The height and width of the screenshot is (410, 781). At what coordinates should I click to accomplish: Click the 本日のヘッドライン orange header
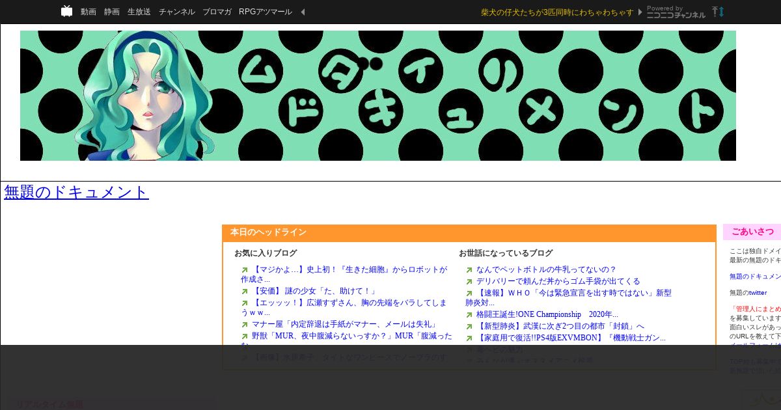point(469,232)
